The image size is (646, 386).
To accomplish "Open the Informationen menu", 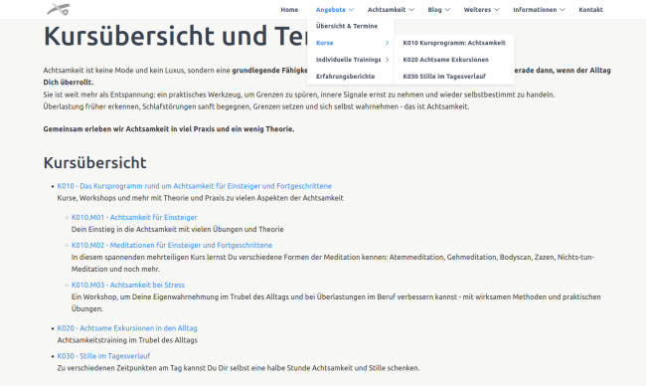I will pos(535,10).
